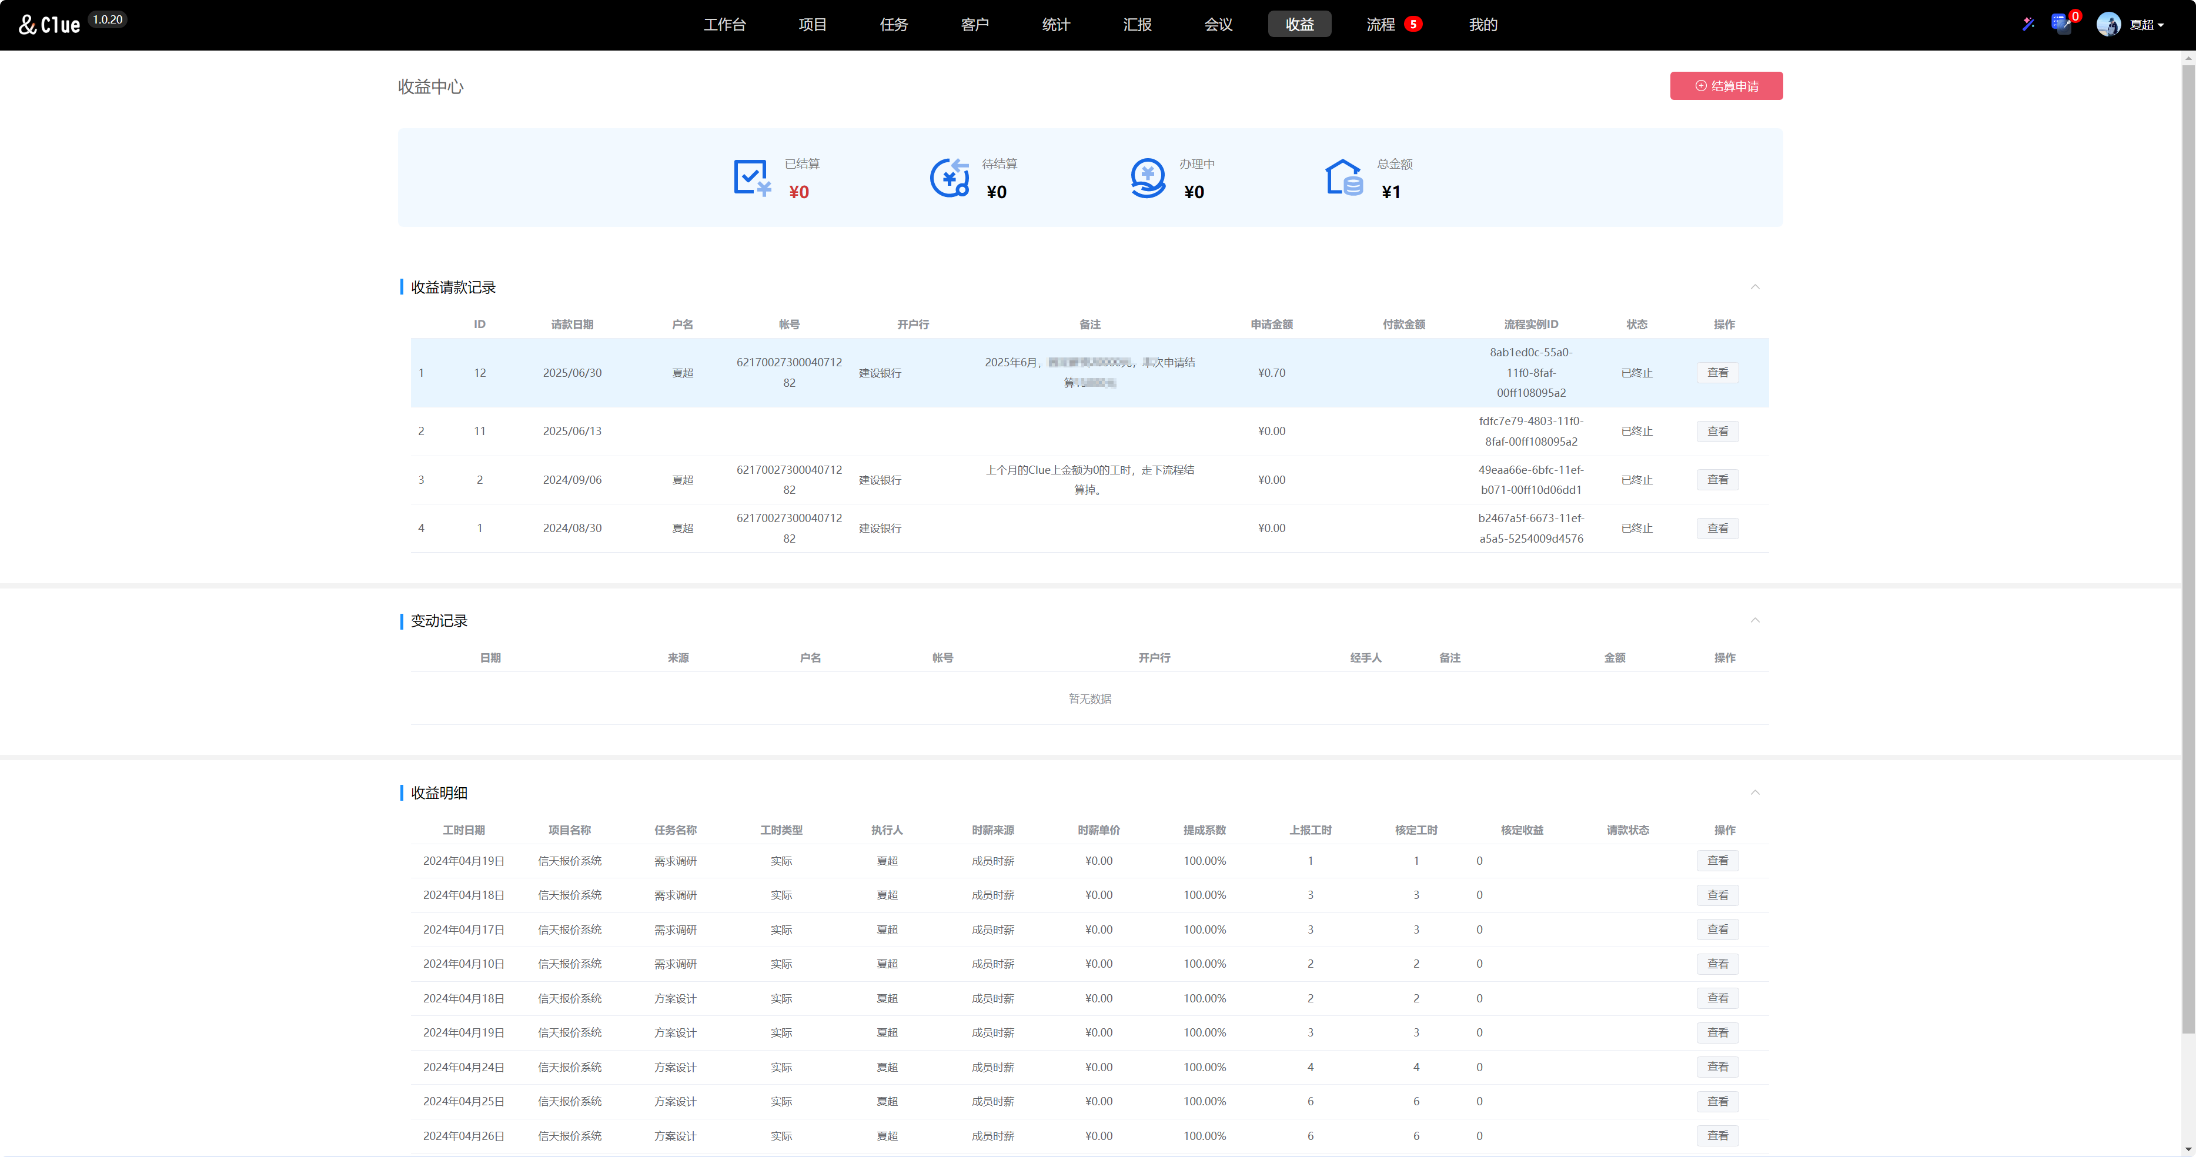Click the 总金额 house coins icon
This screenshot has height=1157, width=2196.
click(x=1343, y=178)
